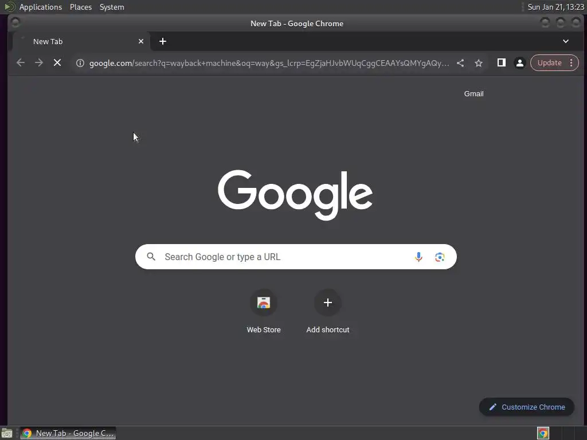Click the address bar URL text
The image size is (587, 440).
click(269, 63)
